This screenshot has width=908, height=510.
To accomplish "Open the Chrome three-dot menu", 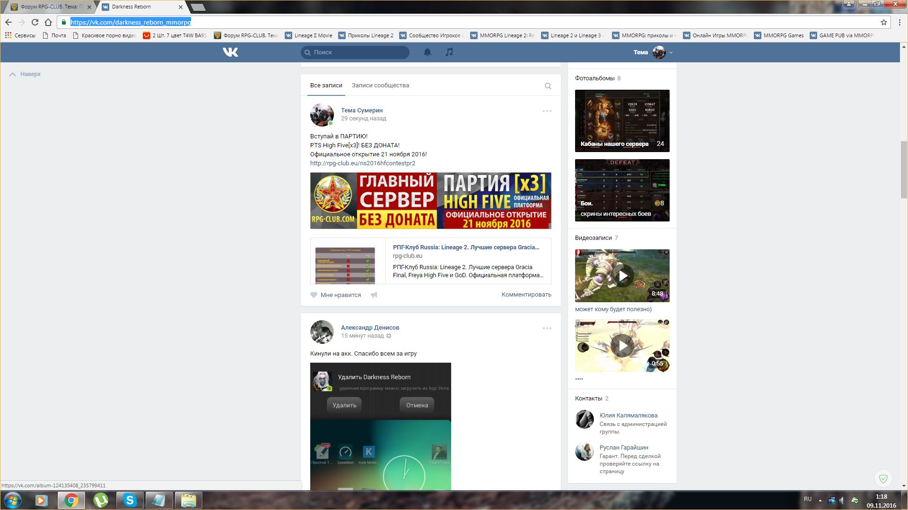I will pos(899,22).
